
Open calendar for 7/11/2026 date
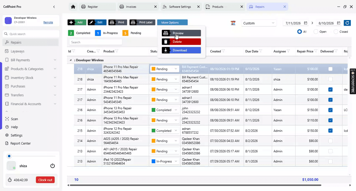coord(305,23)
